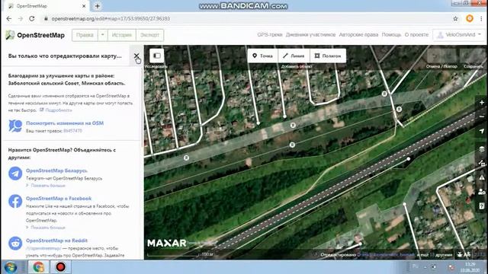488x274 pixels.
Task: Open background layers settings
Action: tap(481, 149)
